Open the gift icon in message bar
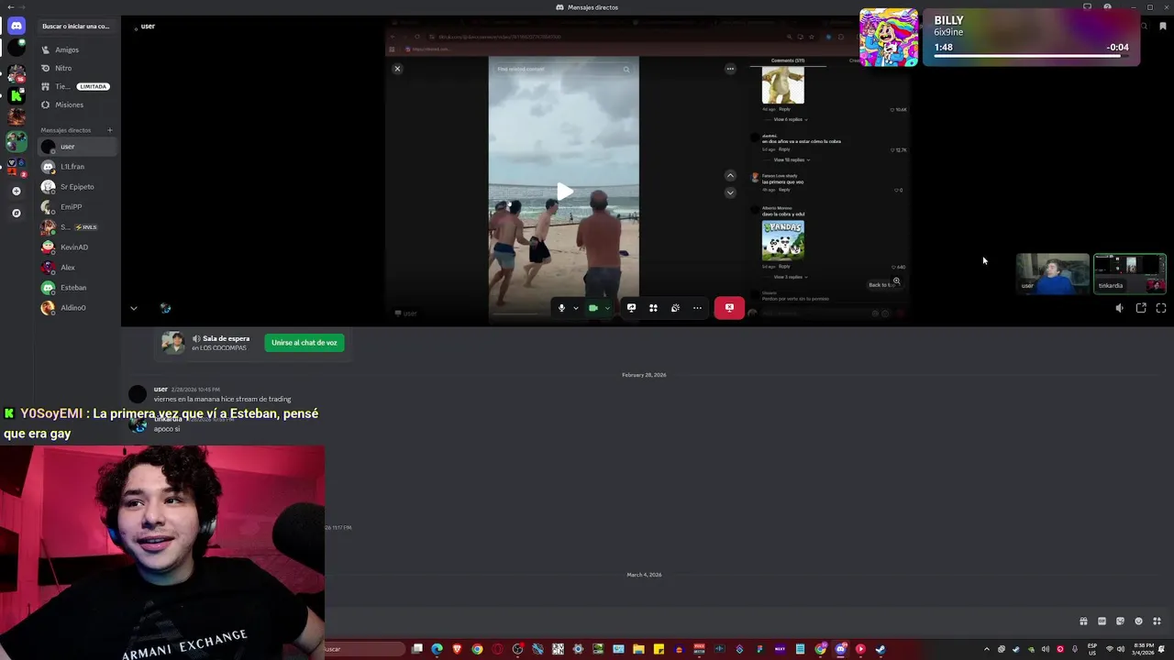1174x660 pixels. tap(1083, 621)
